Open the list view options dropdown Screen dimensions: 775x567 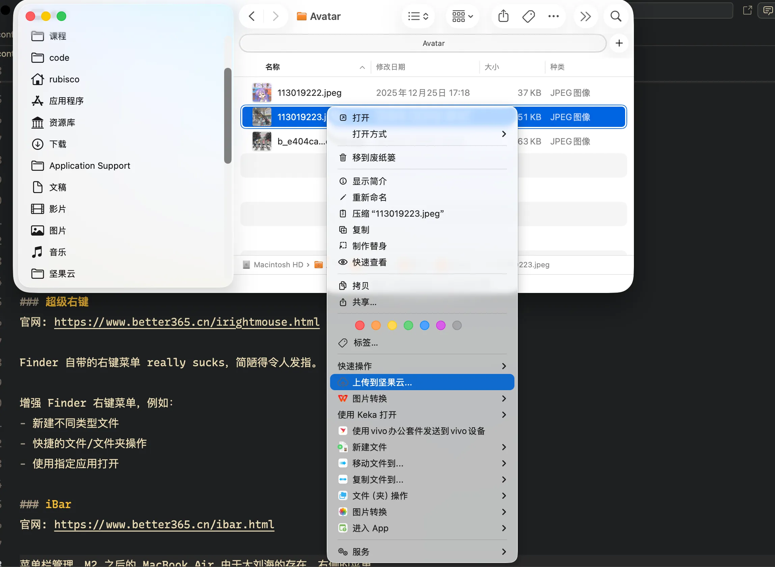click(418, 16)
